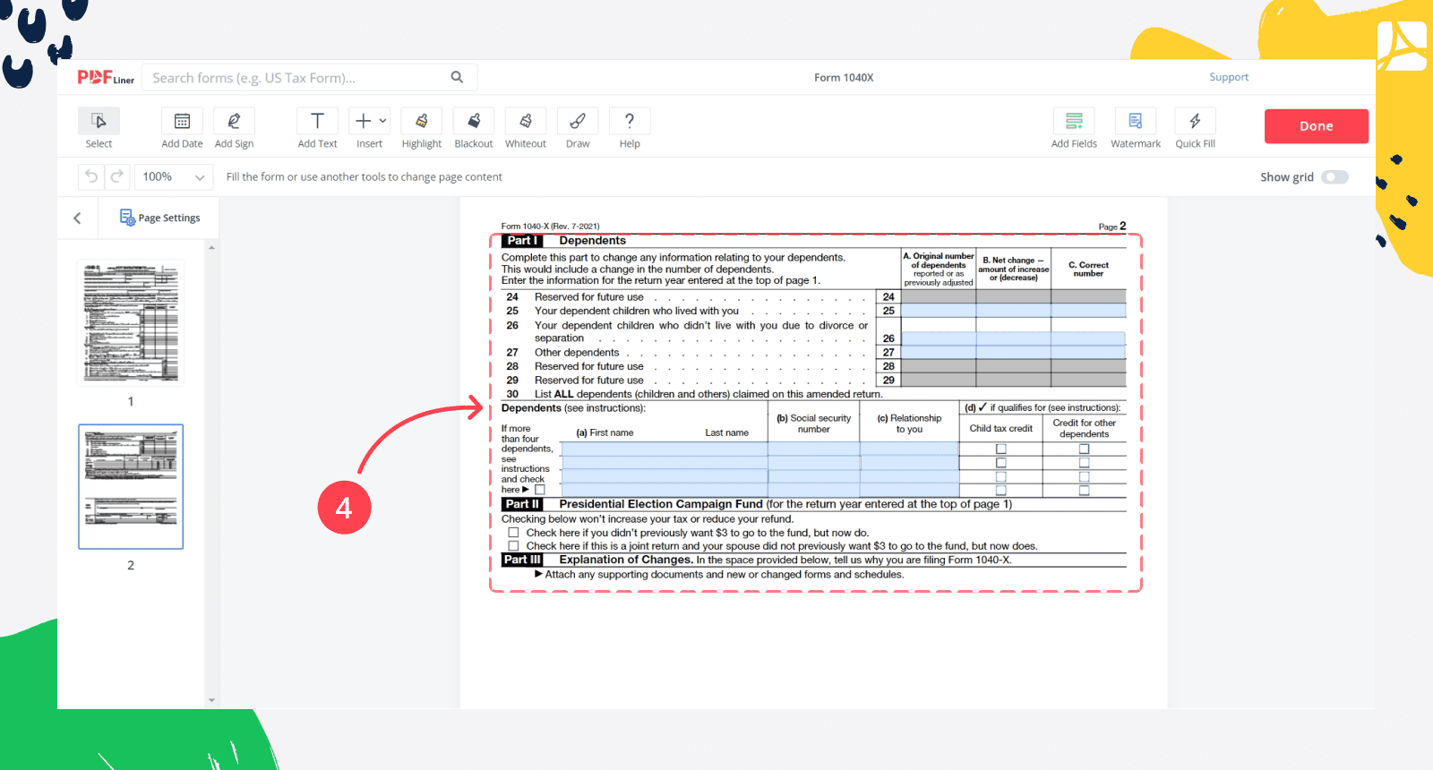The image size is (1433, 770).
Task: Click the red Done button
Action: click(1316, 126)
